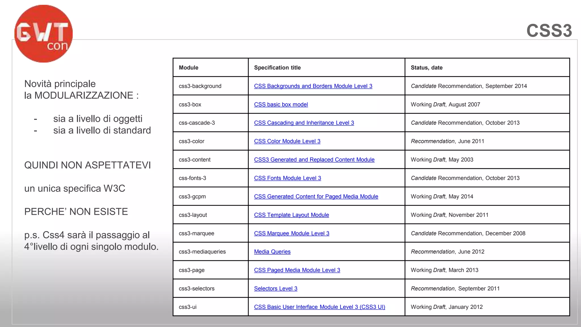The width and height of the screenshot is (581, 327).
Task: Open the Media Queries link
Action: 272,252
